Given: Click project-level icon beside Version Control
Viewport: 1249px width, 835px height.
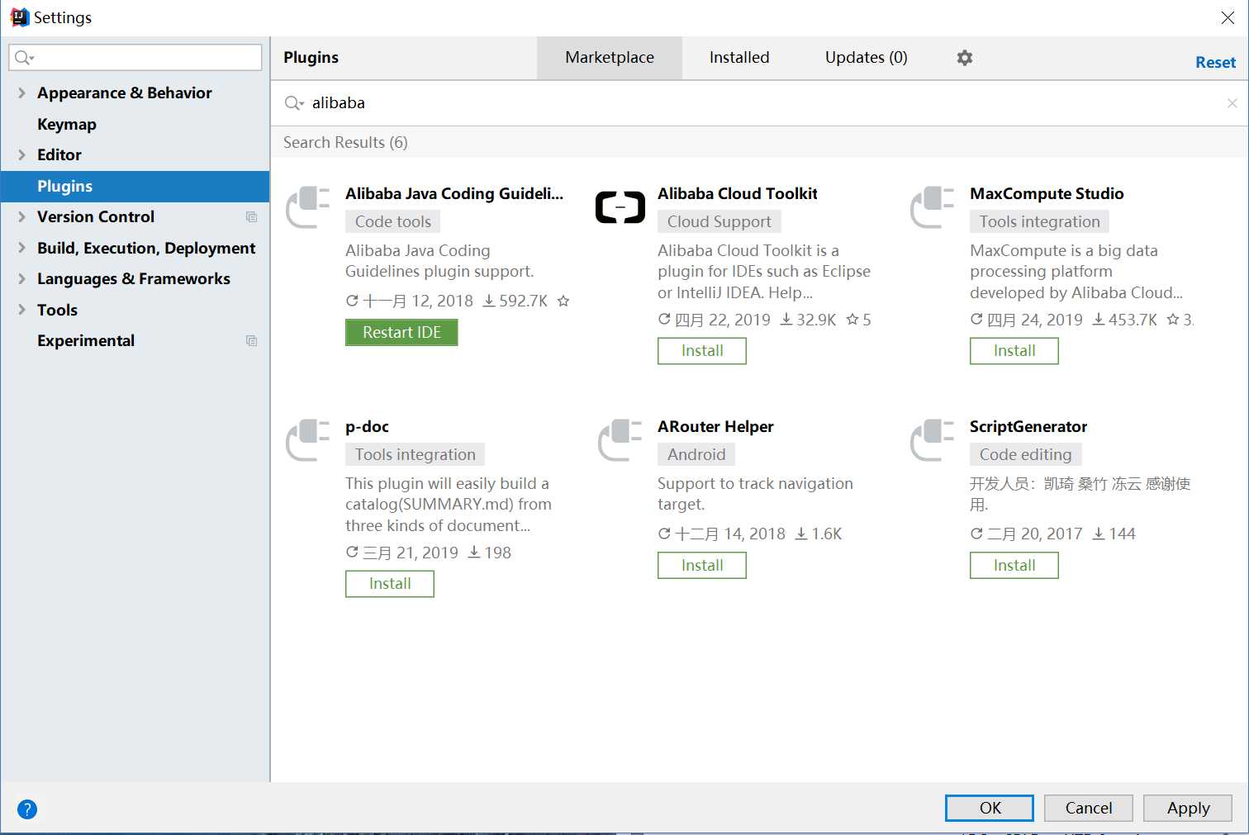Looking at the screenshot, I should (x=252, y=217).
